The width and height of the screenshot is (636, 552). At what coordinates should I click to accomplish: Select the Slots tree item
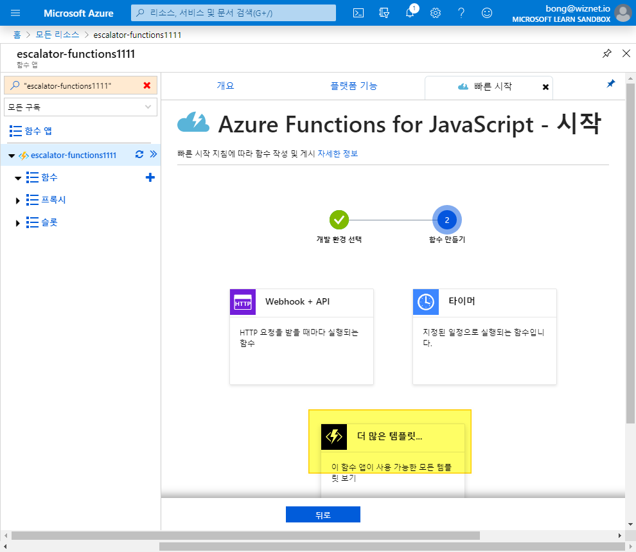click(x=49, y=222)
